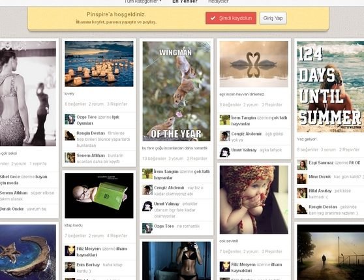The height and width of the screenshot is (280, 364).
Task: Click the 'lovely' caption under lanterns
Action: (x=69, y=93)
